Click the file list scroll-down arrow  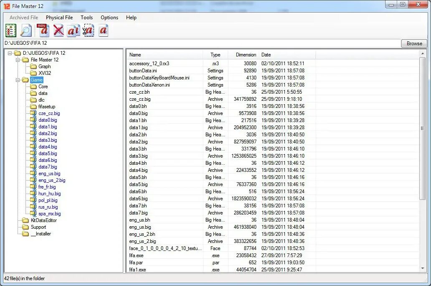point(423,268)
